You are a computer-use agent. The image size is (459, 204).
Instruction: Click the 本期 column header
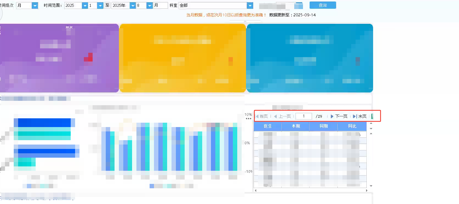coord(296,126)
